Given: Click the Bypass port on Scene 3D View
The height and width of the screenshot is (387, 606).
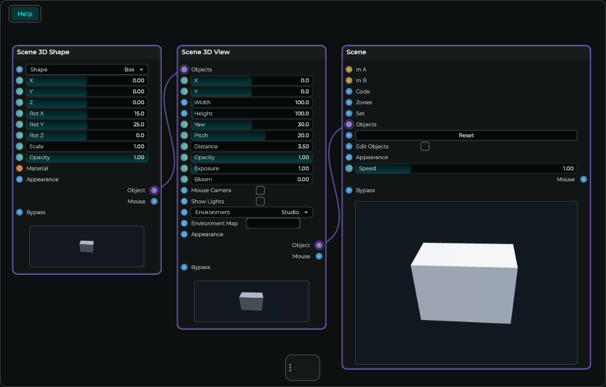Looking at the screenshot, I should click(184, 267).
